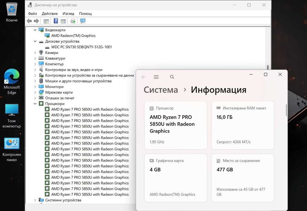The height and width of the screenshot is (211, 307).
Task: Open the hamburger navigation menu in Settings
Action: (x=156, y=77)
